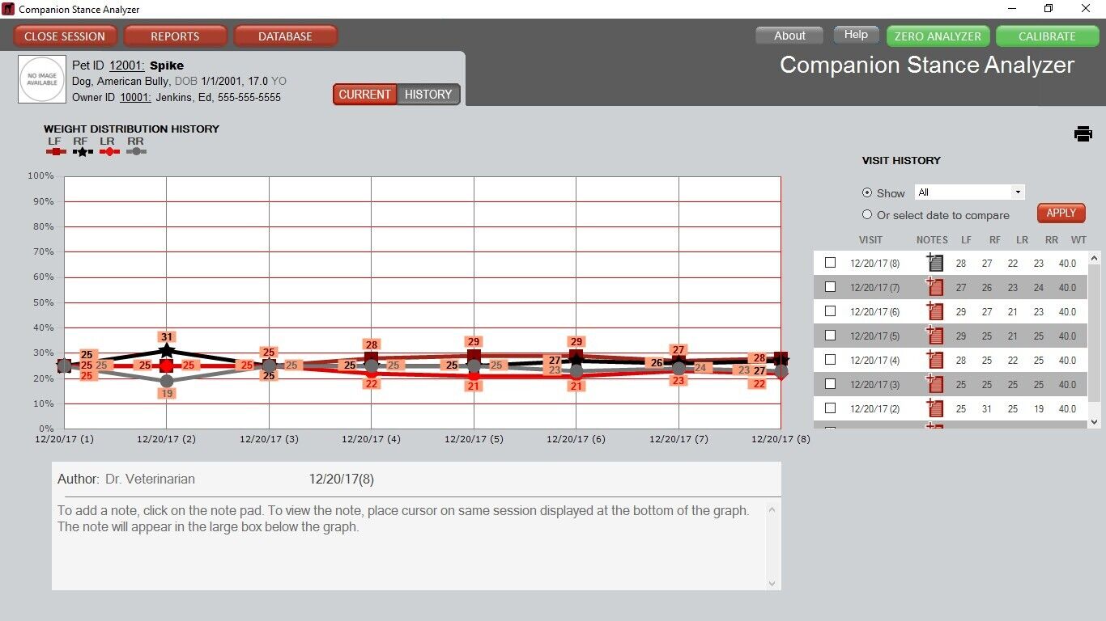Click the app logo in title bar

coord(8,9)
